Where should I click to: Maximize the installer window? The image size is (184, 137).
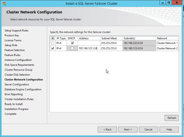click(169, 3)
